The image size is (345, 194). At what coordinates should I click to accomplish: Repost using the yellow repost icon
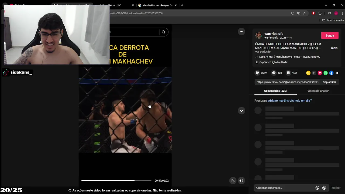pos(308,73)
